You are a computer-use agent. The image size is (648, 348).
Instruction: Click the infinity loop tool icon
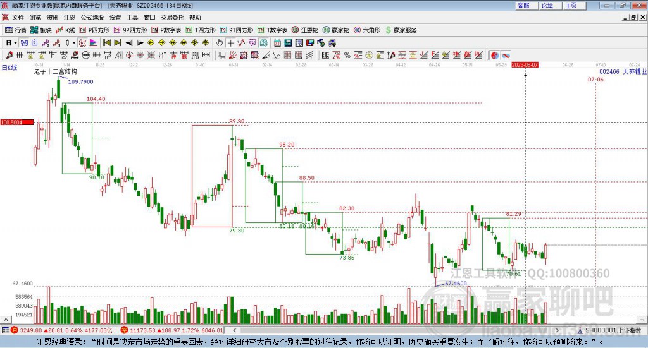tap(506, 55)
